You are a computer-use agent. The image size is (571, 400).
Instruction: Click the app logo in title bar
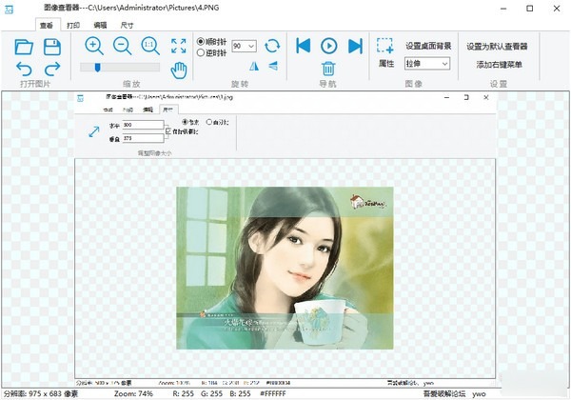9,10
